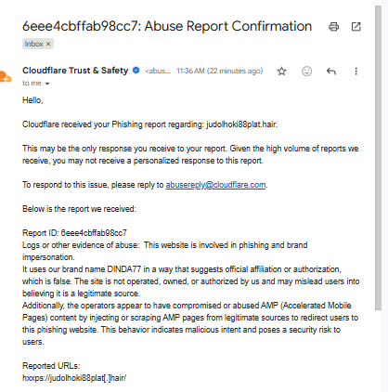Click the email subject heading text
Image resolution: width=388 pixels, height=392 pixels.
[167, 26]
